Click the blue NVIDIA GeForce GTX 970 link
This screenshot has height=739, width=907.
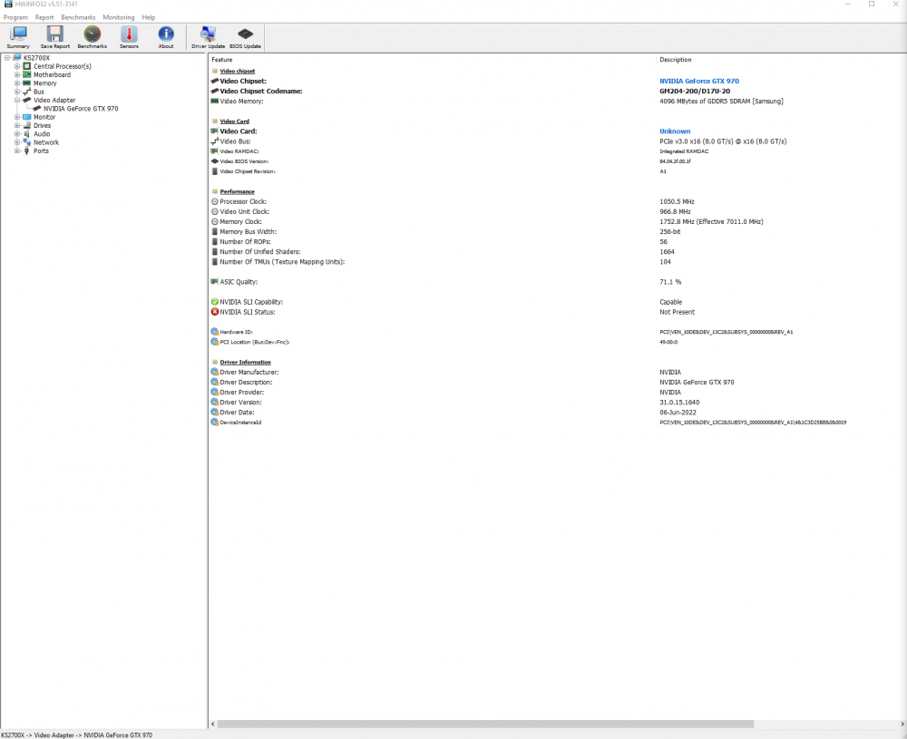(699, 81)
